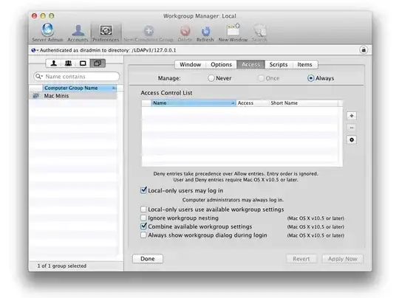Open the gear action menu for access list

point(352,139)
